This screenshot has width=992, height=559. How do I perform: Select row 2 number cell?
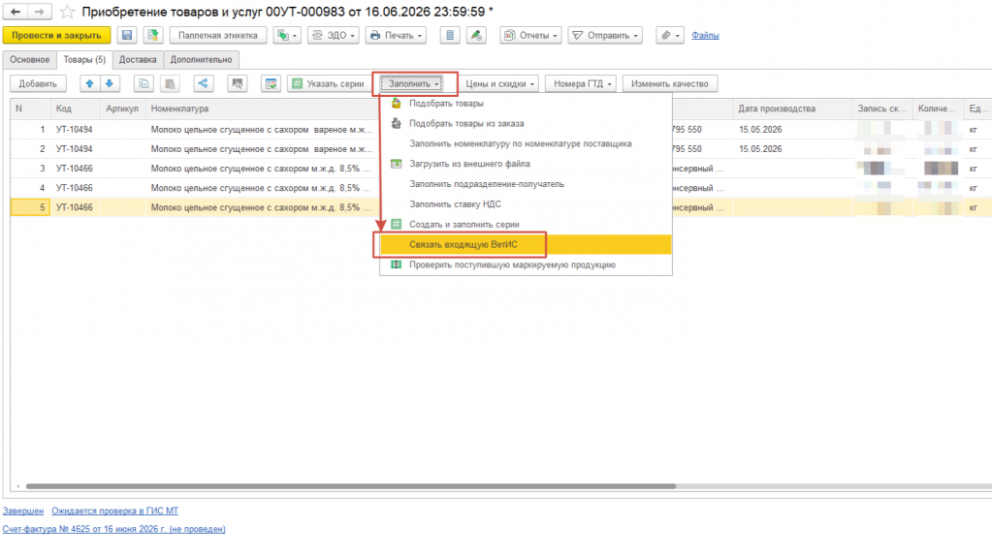[30, 148]
